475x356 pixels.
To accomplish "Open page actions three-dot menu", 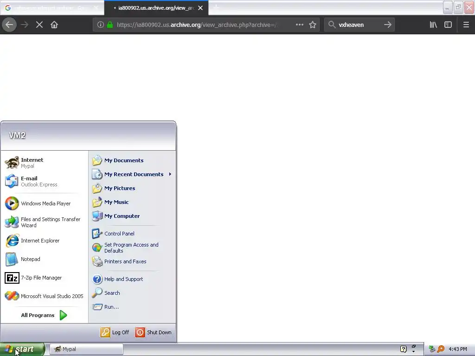I will pos(300,25).
